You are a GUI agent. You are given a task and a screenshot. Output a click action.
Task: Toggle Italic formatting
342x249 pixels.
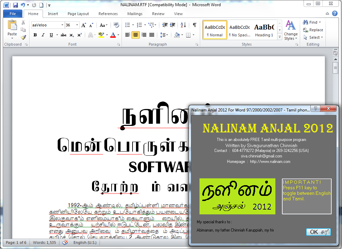43,35
